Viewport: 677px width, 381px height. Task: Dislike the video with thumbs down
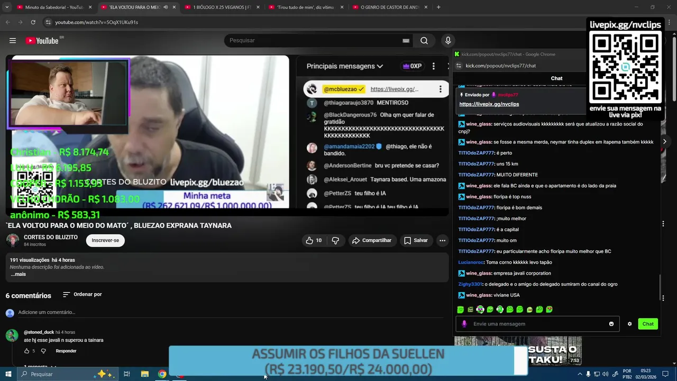pos(335,240)
